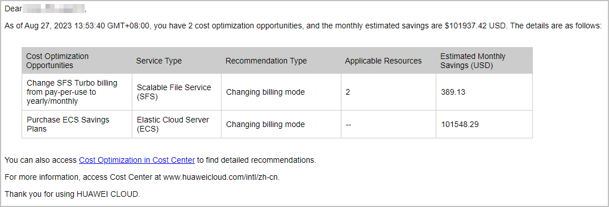609x207 pixels.
Task: Open the Cost Optimization in Cost Center link
Action: click(x=137, y=160)
